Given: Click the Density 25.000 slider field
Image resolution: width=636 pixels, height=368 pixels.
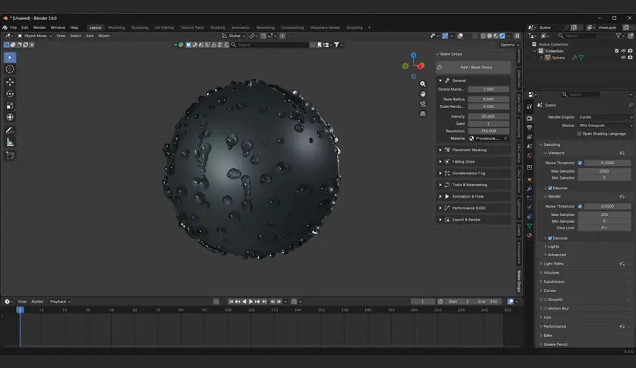Looking at the screenshot, I should click(488, 116).
